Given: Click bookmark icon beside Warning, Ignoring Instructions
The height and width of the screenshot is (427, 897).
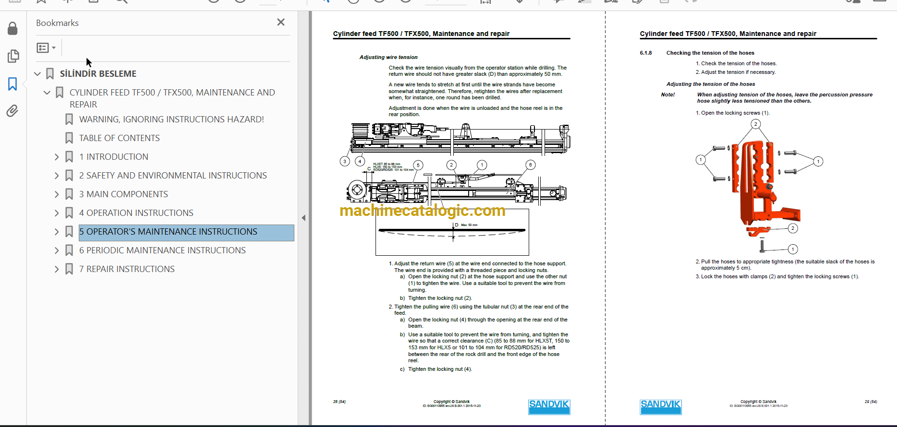Looking at the screenshot, I should pos(69,119).
